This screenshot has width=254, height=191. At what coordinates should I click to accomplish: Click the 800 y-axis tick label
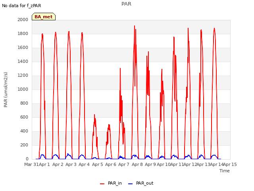(x=24, y=103)
